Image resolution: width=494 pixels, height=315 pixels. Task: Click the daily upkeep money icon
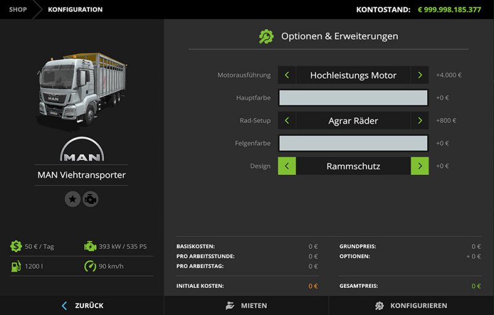tap(16, 246)
